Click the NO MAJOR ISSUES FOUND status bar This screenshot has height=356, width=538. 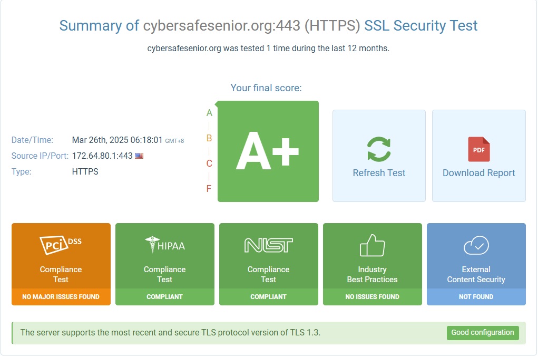[61, 297]
